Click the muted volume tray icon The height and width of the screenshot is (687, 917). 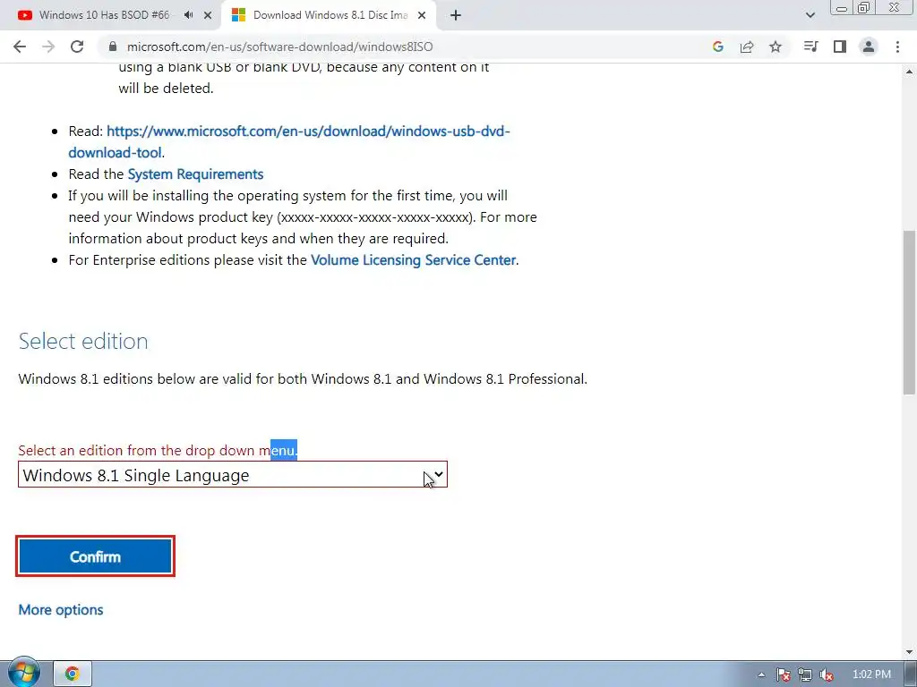(x=827, y=674)
